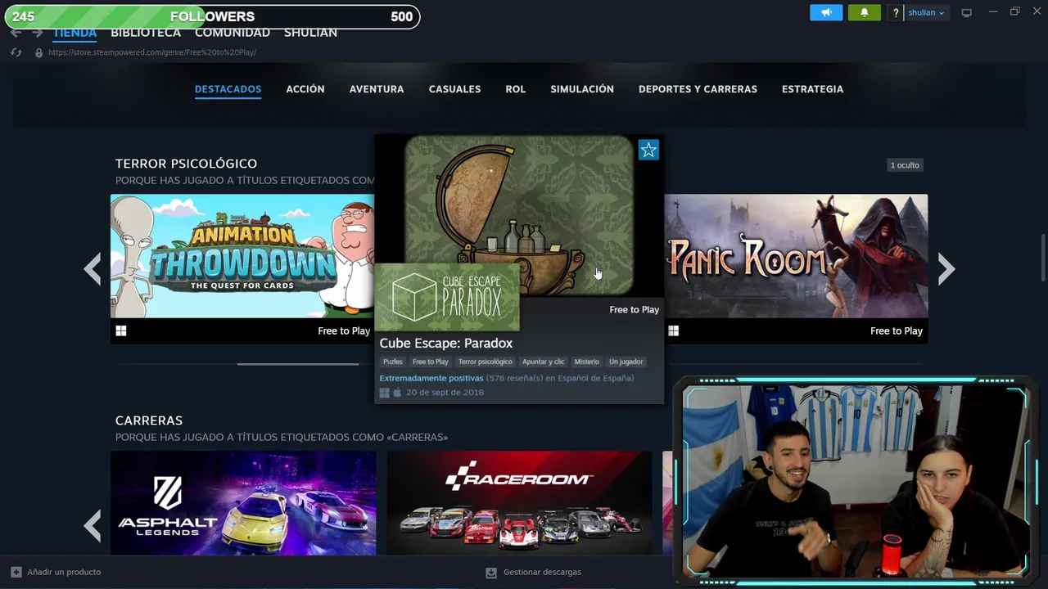Click the Puzles tag
The height and width of the screenshot is (589, 1048).
point(393,362)
